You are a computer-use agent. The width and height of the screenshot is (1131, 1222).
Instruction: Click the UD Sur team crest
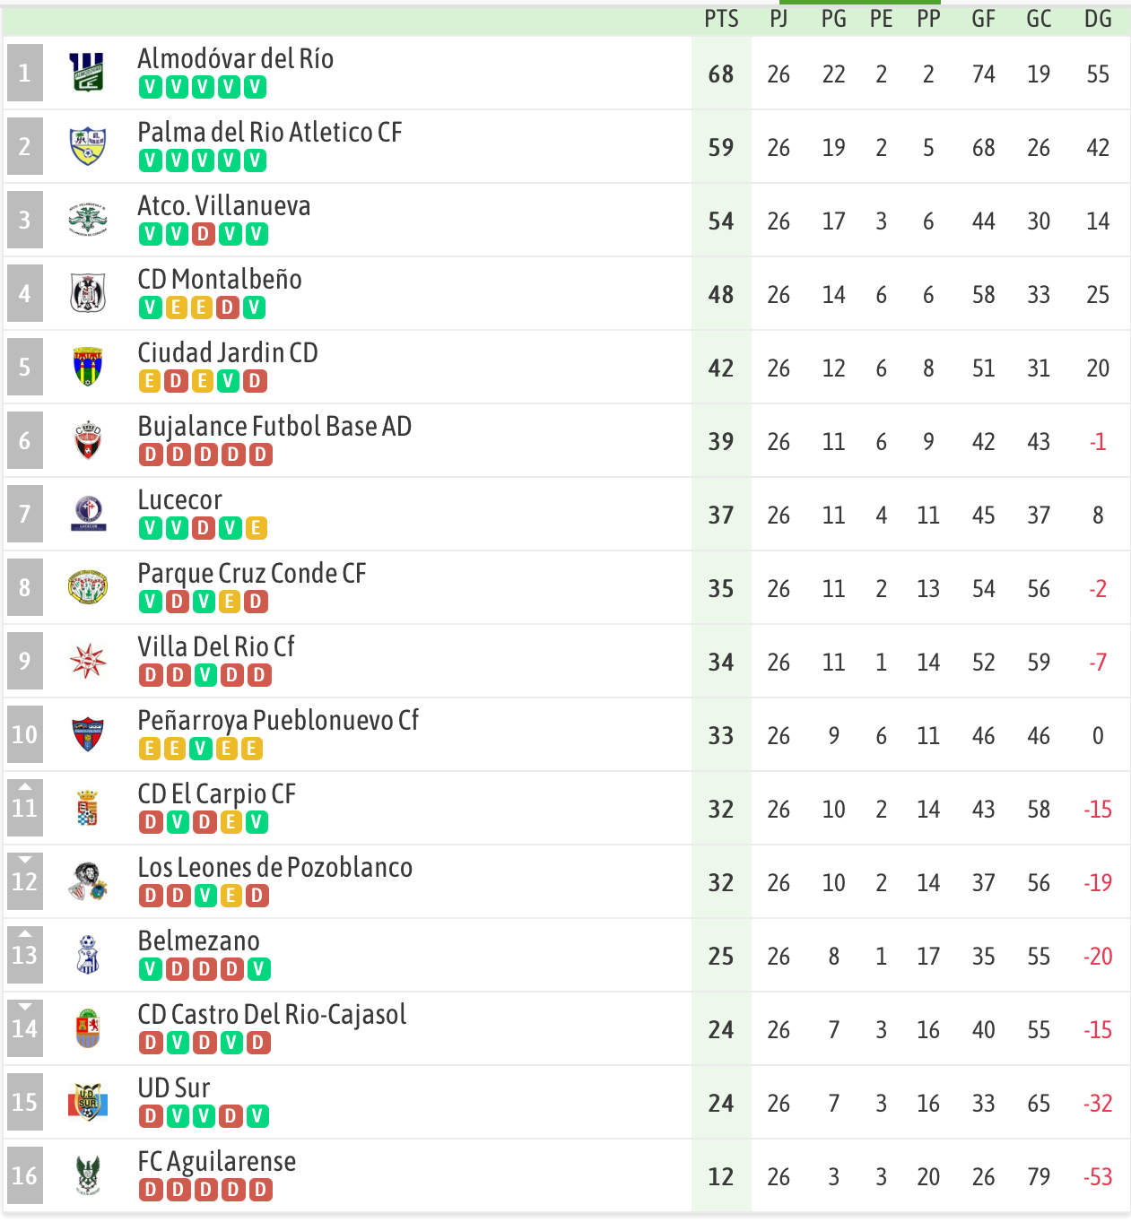click(88, 1102)
